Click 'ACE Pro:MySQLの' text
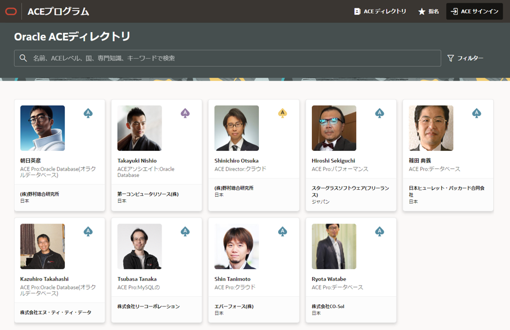Screen dimensions: 510x330 click(x=138, y=287)
